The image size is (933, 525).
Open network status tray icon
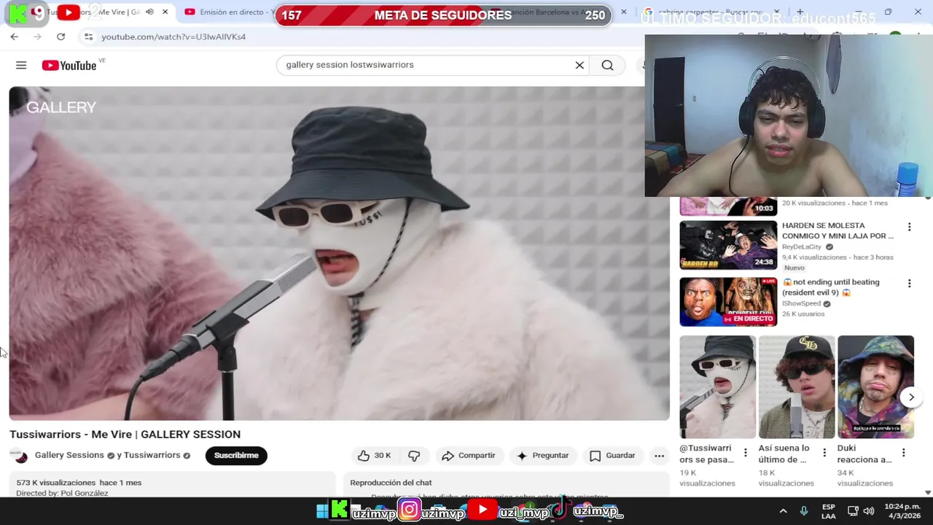tap(852, 511)
